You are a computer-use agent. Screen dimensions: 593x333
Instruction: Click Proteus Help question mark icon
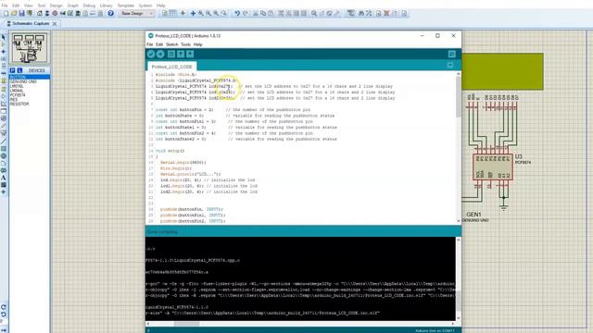click(x=110, y=14)
